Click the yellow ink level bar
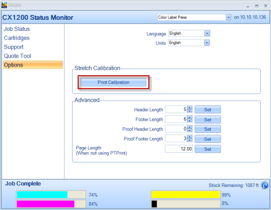Viewport: 271px width, 210px height. click(x=186, y=195)
